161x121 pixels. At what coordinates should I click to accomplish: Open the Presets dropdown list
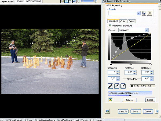point(139,13)
